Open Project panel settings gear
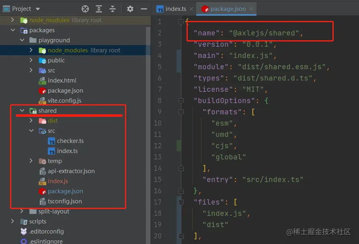 coord(130,9)
